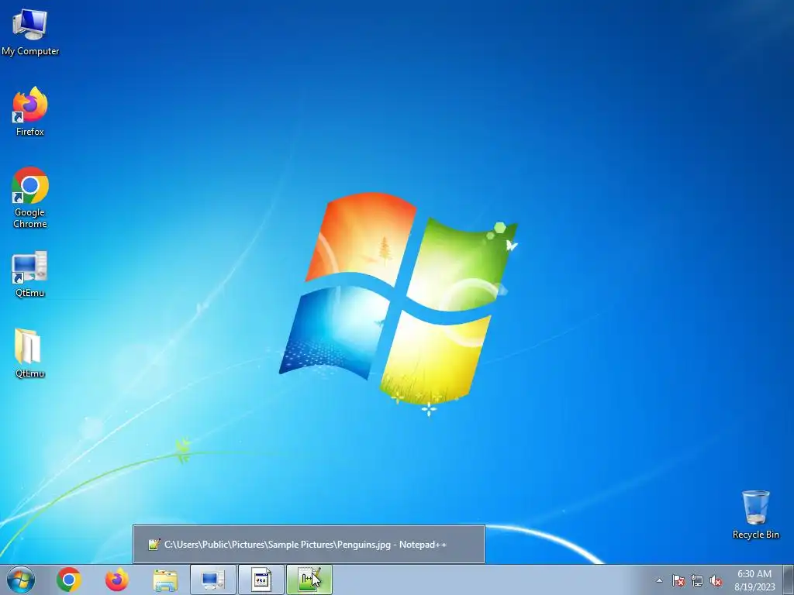Launch Firefox from the taskbar
The height and width of the screenshot is (595, 794).
[117, 580]
